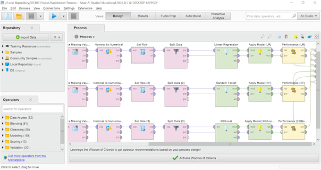This screenshot has height=170, width=321.
Task: Expand the Local Repository node
Action: click(3, 64)
